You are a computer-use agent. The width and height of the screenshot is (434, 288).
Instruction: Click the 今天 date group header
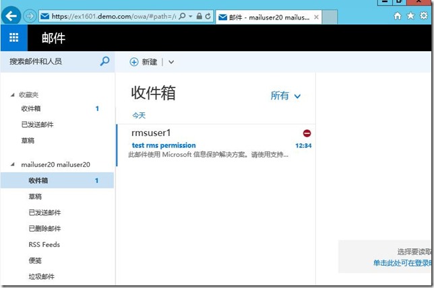tap(139, 115)
